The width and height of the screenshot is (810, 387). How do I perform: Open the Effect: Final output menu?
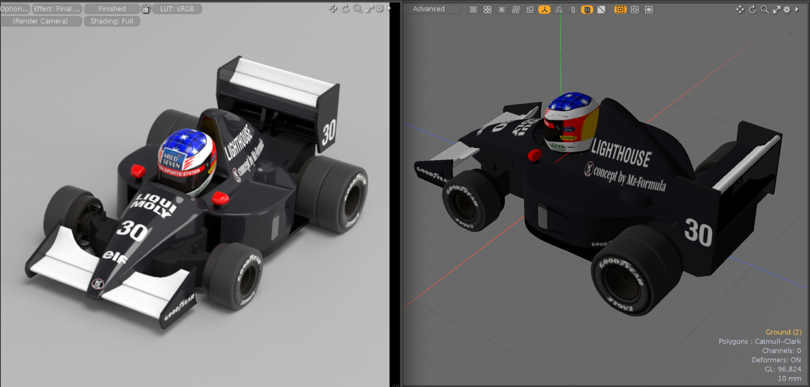click(x=57, y=9)
